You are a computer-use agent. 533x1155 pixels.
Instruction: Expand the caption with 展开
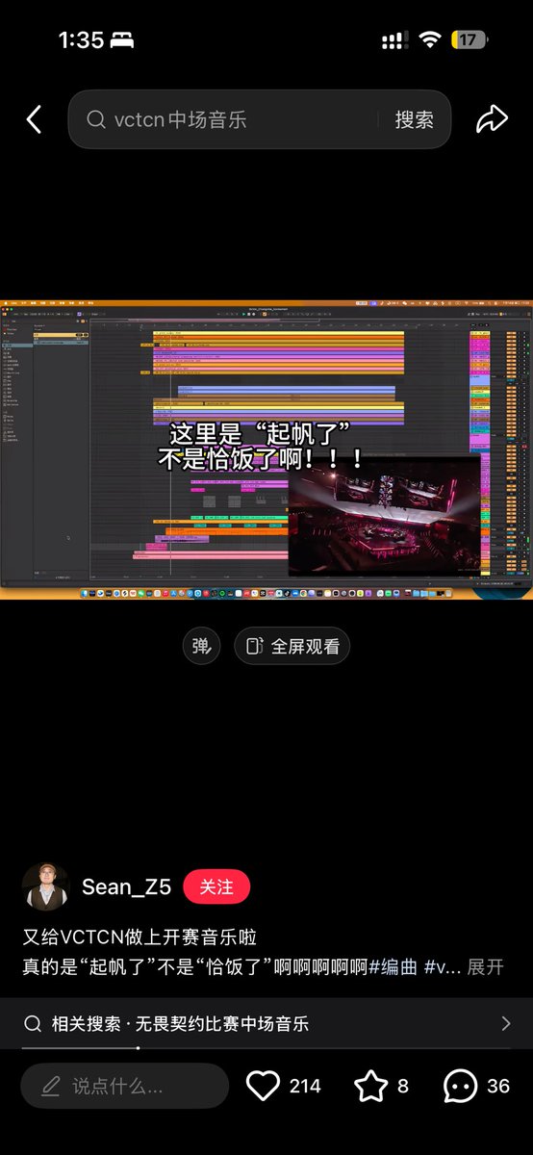(x=486, y=967)
